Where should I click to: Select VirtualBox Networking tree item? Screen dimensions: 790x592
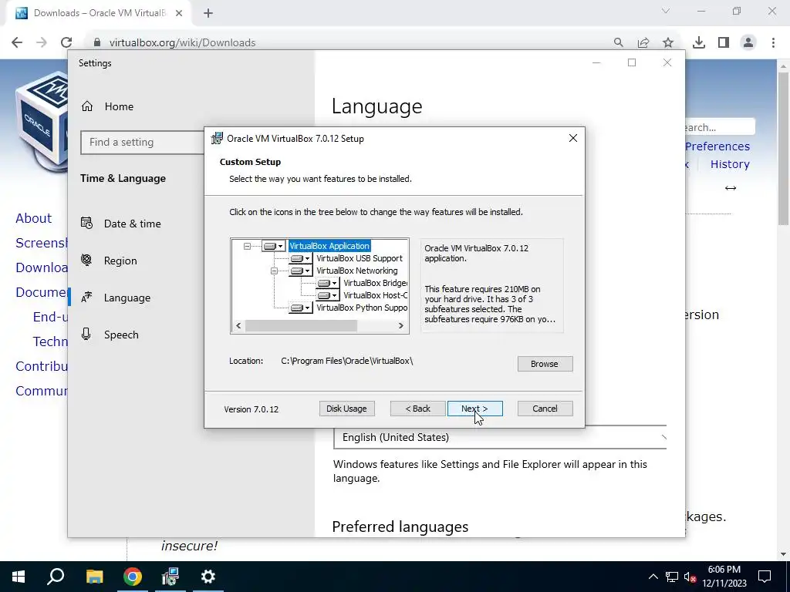(x=356, y=271)
